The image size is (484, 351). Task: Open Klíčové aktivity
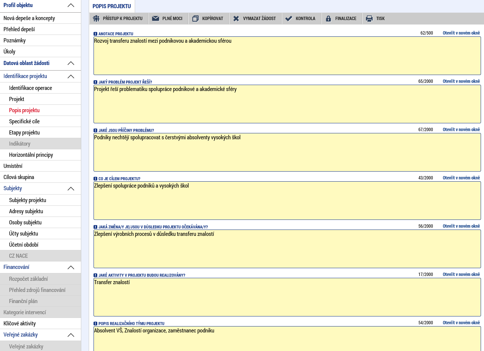40,324
